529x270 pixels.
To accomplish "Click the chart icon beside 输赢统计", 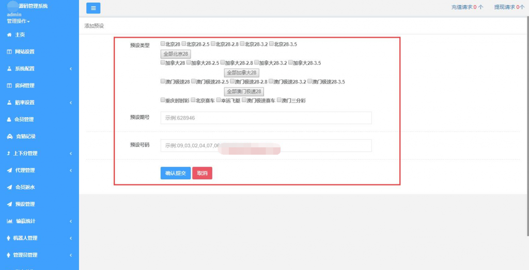I will point(10,221).
